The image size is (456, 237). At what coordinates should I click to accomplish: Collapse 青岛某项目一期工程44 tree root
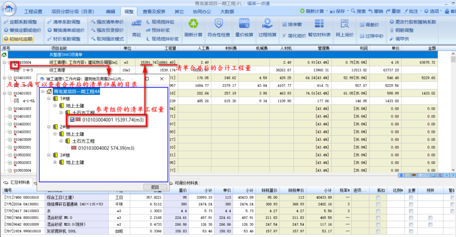(43, 91)
